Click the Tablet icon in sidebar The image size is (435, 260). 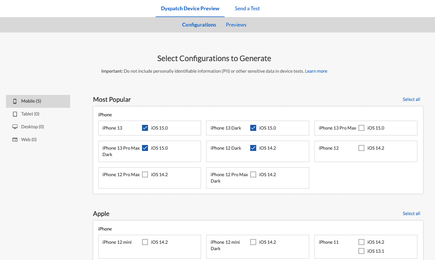[x=15, y=114]
